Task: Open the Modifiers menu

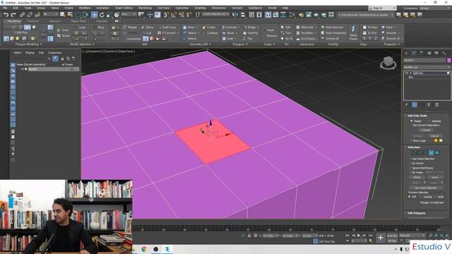Action: 85,8
